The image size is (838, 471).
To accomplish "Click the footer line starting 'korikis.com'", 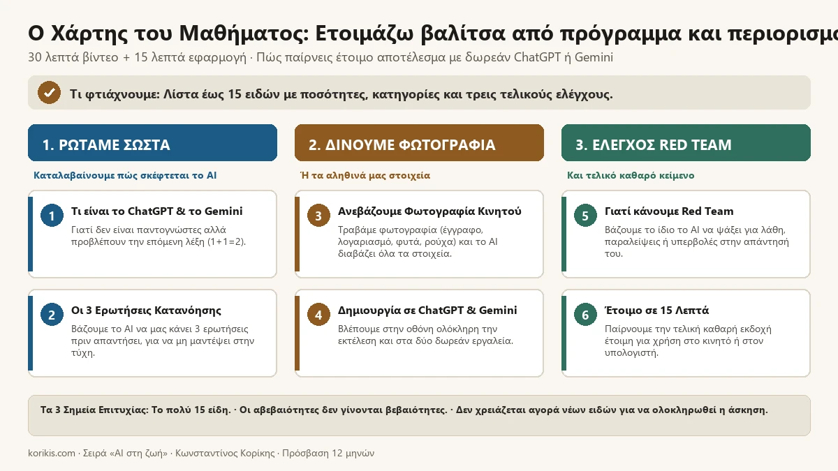I will [201, 453].
